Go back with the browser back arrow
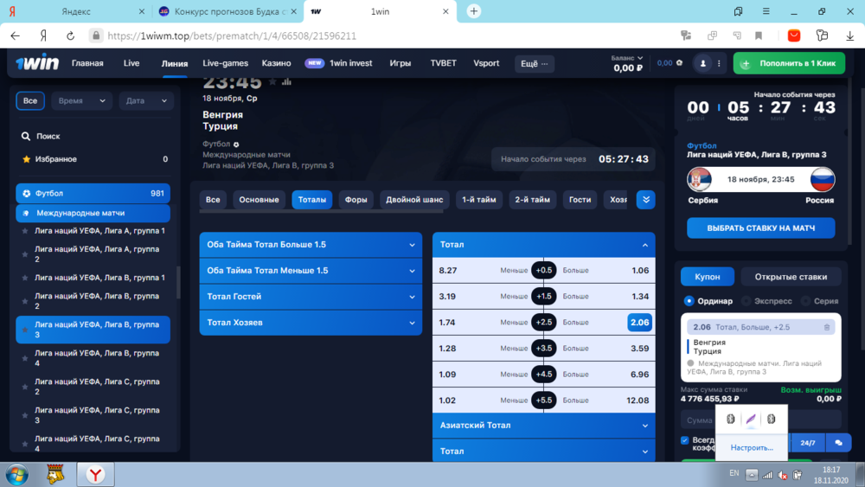The width and height of the screenshot is (865, 487). (15, 35)
